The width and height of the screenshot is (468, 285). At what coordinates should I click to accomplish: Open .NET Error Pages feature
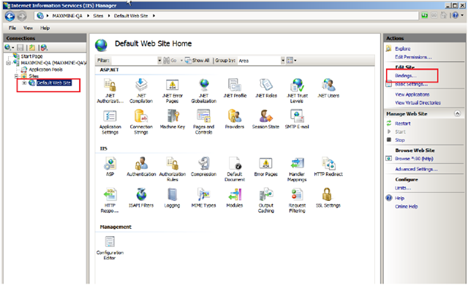coord(173,91)
